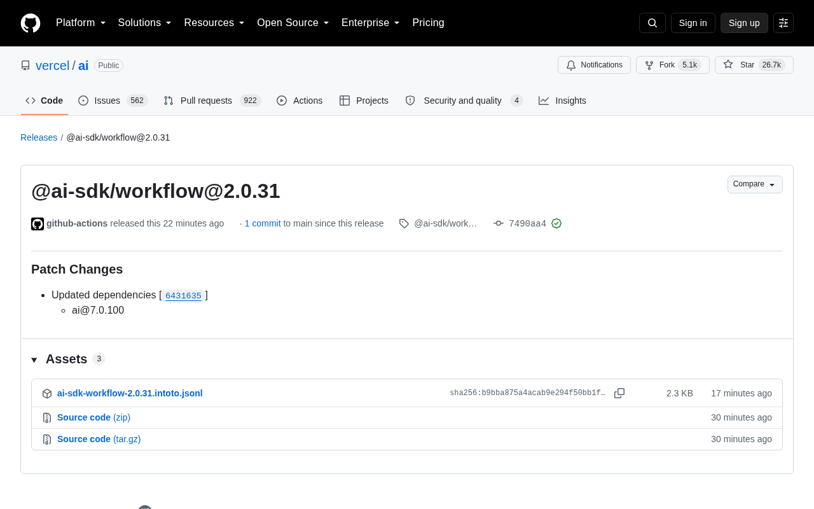
Task: Click the repository book icon beside vercel
Action: 25,66
